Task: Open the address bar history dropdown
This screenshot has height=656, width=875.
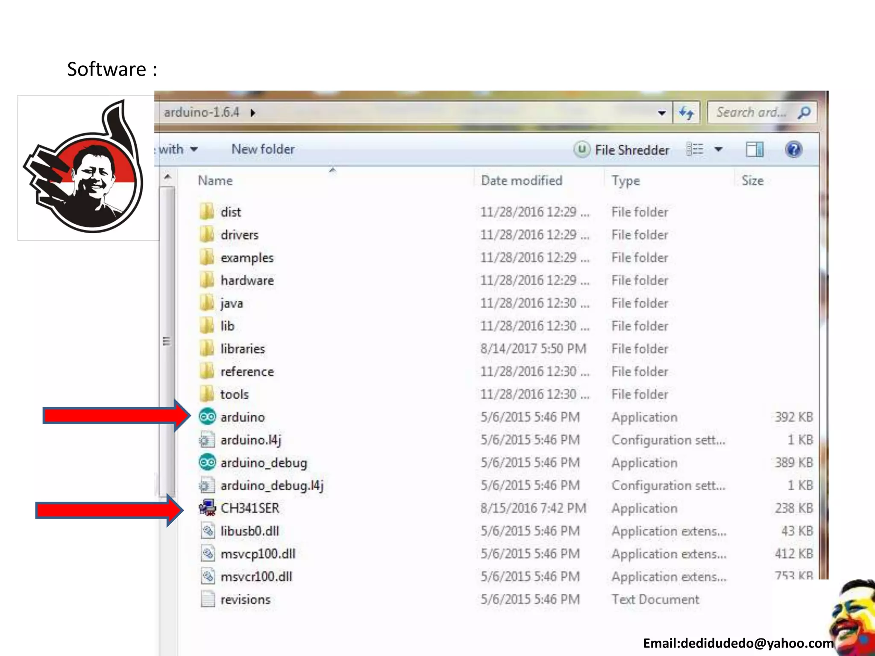Action: coord(662,113)
